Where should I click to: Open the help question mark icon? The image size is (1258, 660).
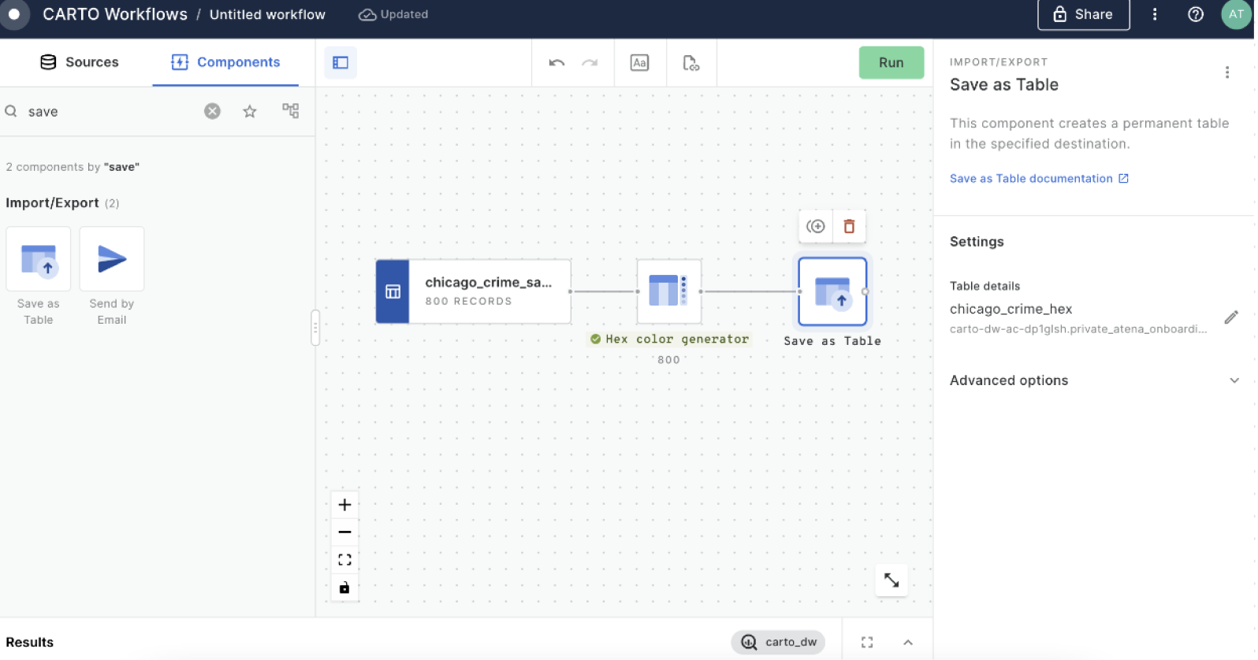(1196, 14)
